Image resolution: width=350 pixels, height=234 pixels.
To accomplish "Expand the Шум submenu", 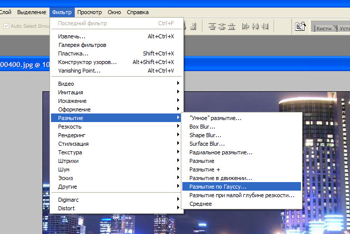I will click(x=116, y=169).
